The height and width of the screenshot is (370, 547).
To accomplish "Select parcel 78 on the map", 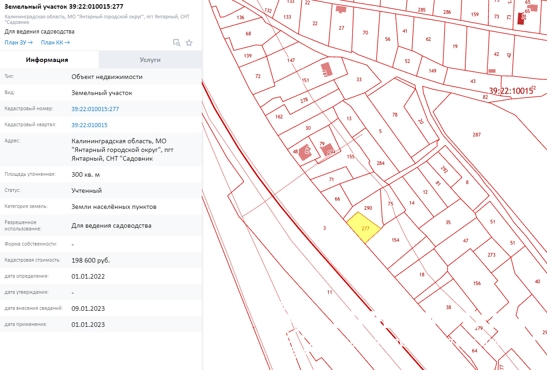I will click(x=394, y=115).
